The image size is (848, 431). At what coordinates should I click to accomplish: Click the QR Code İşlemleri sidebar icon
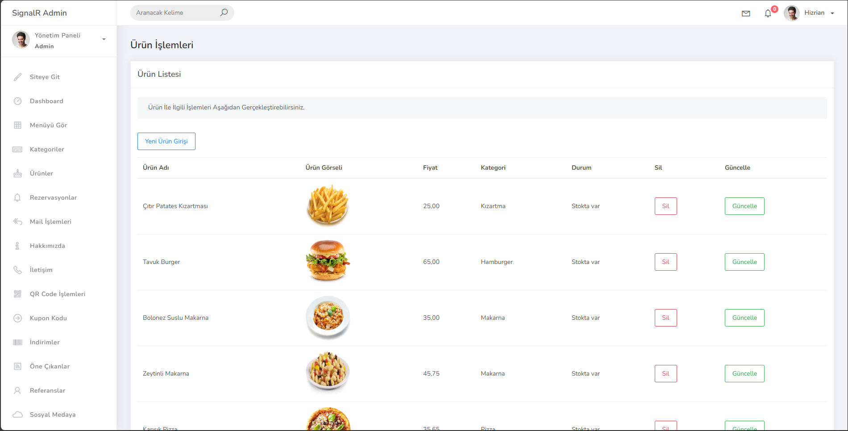[x=17, y=294]
